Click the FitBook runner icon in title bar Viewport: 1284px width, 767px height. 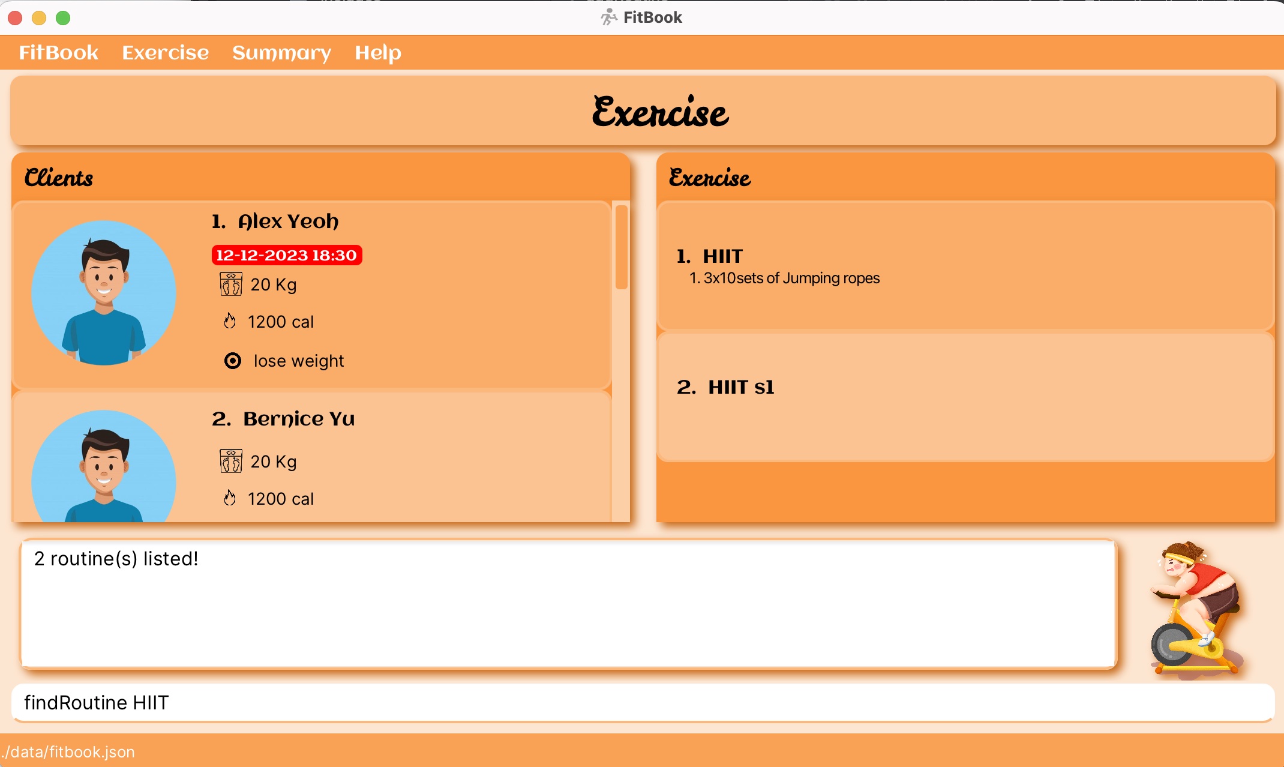coord(608,17)
